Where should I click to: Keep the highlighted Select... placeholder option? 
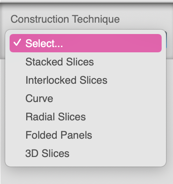coord(86,43)
